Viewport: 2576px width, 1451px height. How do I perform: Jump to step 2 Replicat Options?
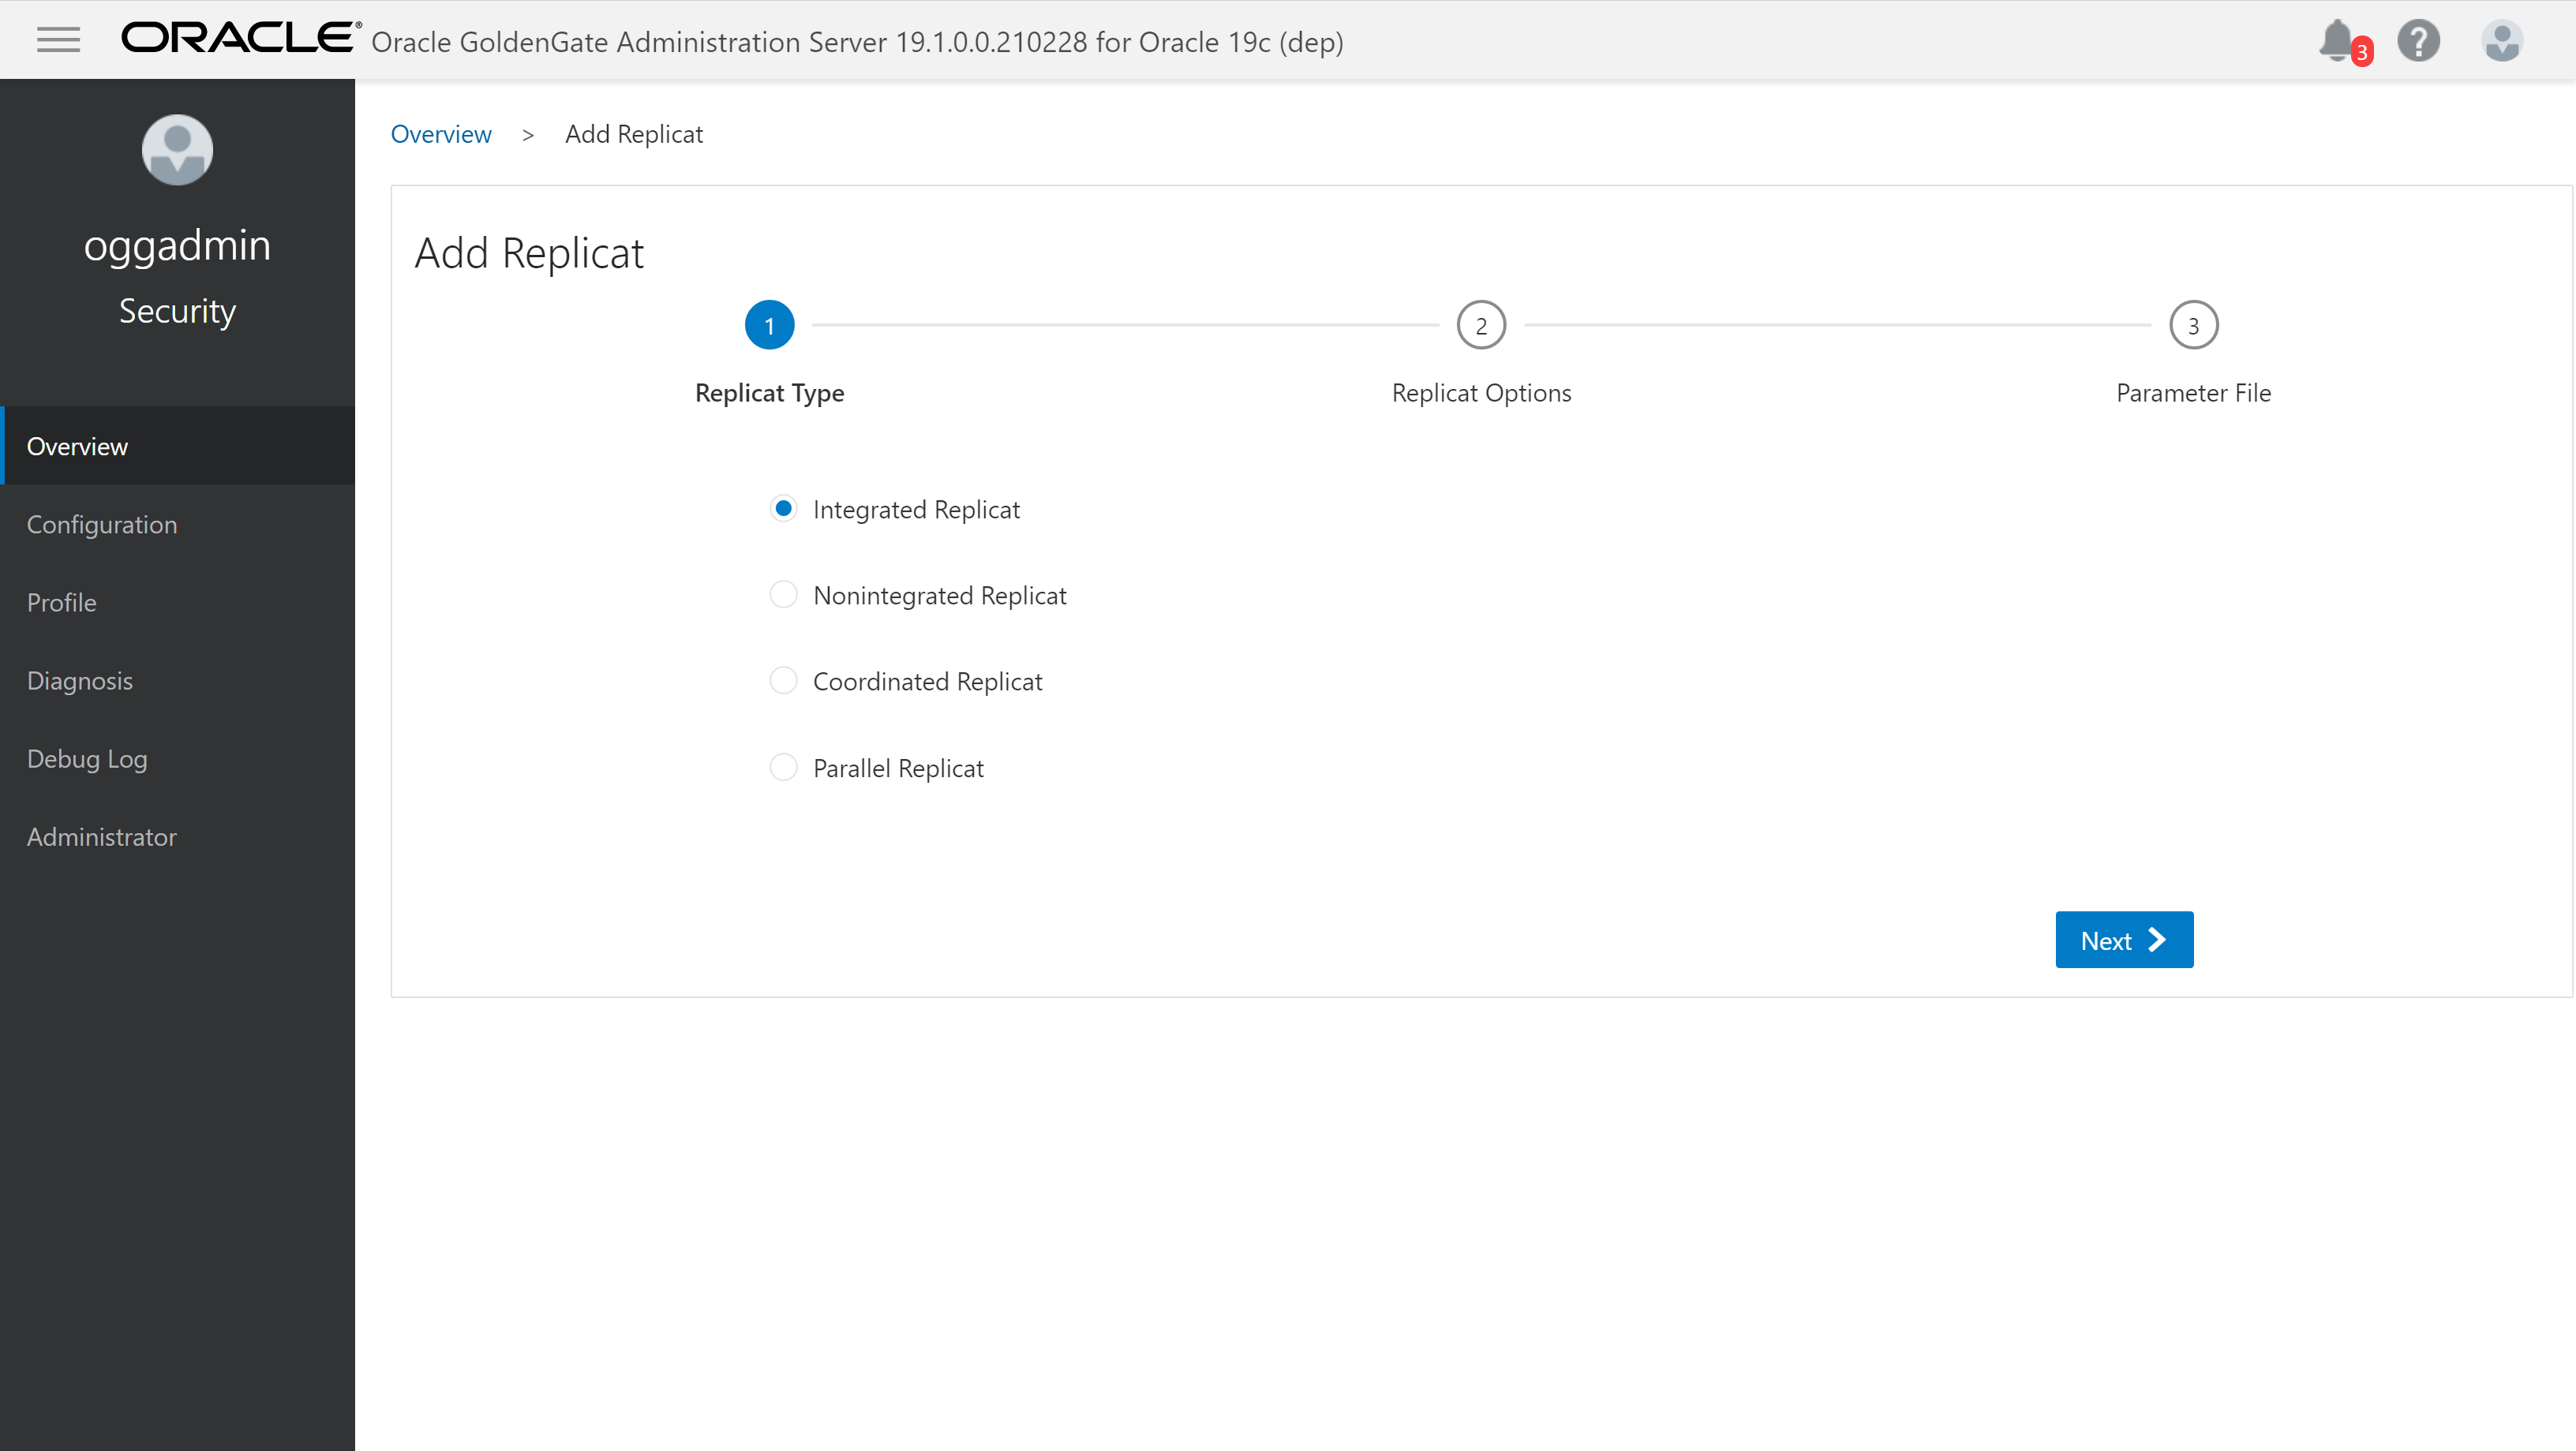tap(1481, 325)
